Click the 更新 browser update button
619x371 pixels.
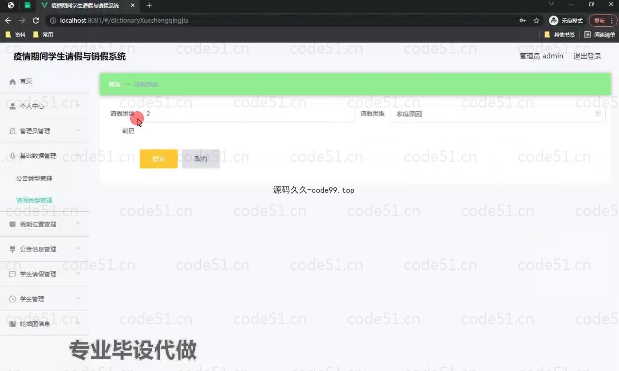click(603, 20)
